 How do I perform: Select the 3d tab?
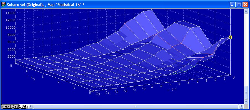pos(24,106)
